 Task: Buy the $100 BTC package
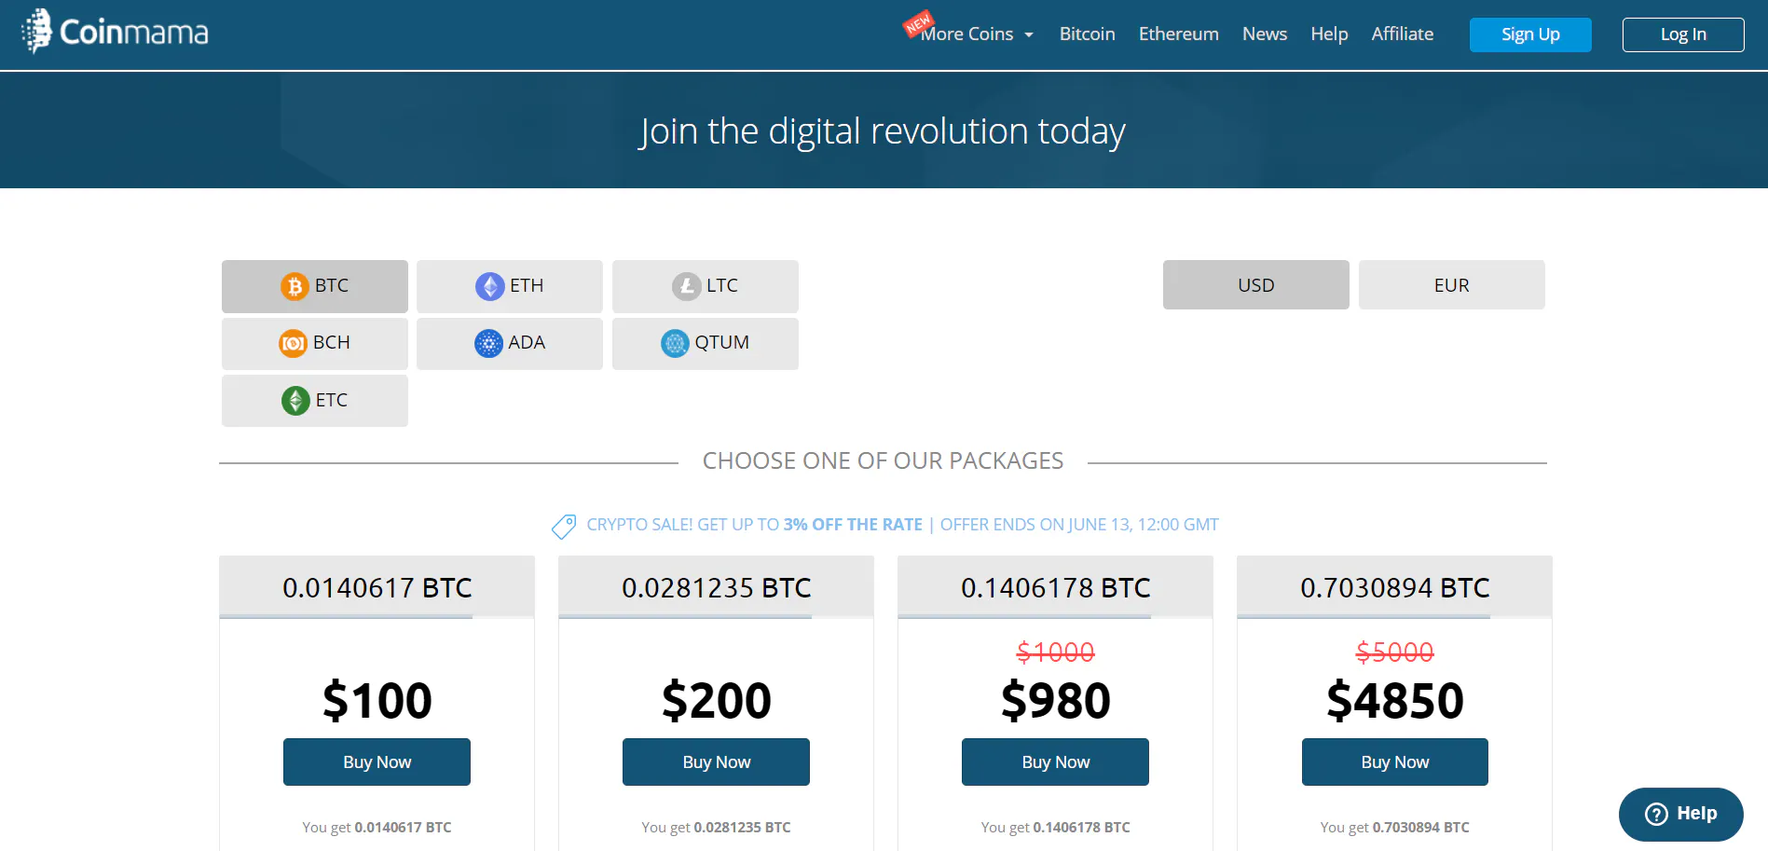point(377,762)
